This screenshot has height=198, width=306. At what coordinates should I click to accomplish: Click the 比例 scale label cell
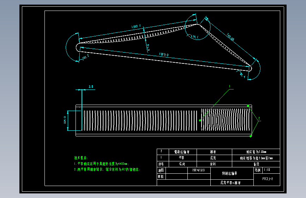tap(258, 170)
